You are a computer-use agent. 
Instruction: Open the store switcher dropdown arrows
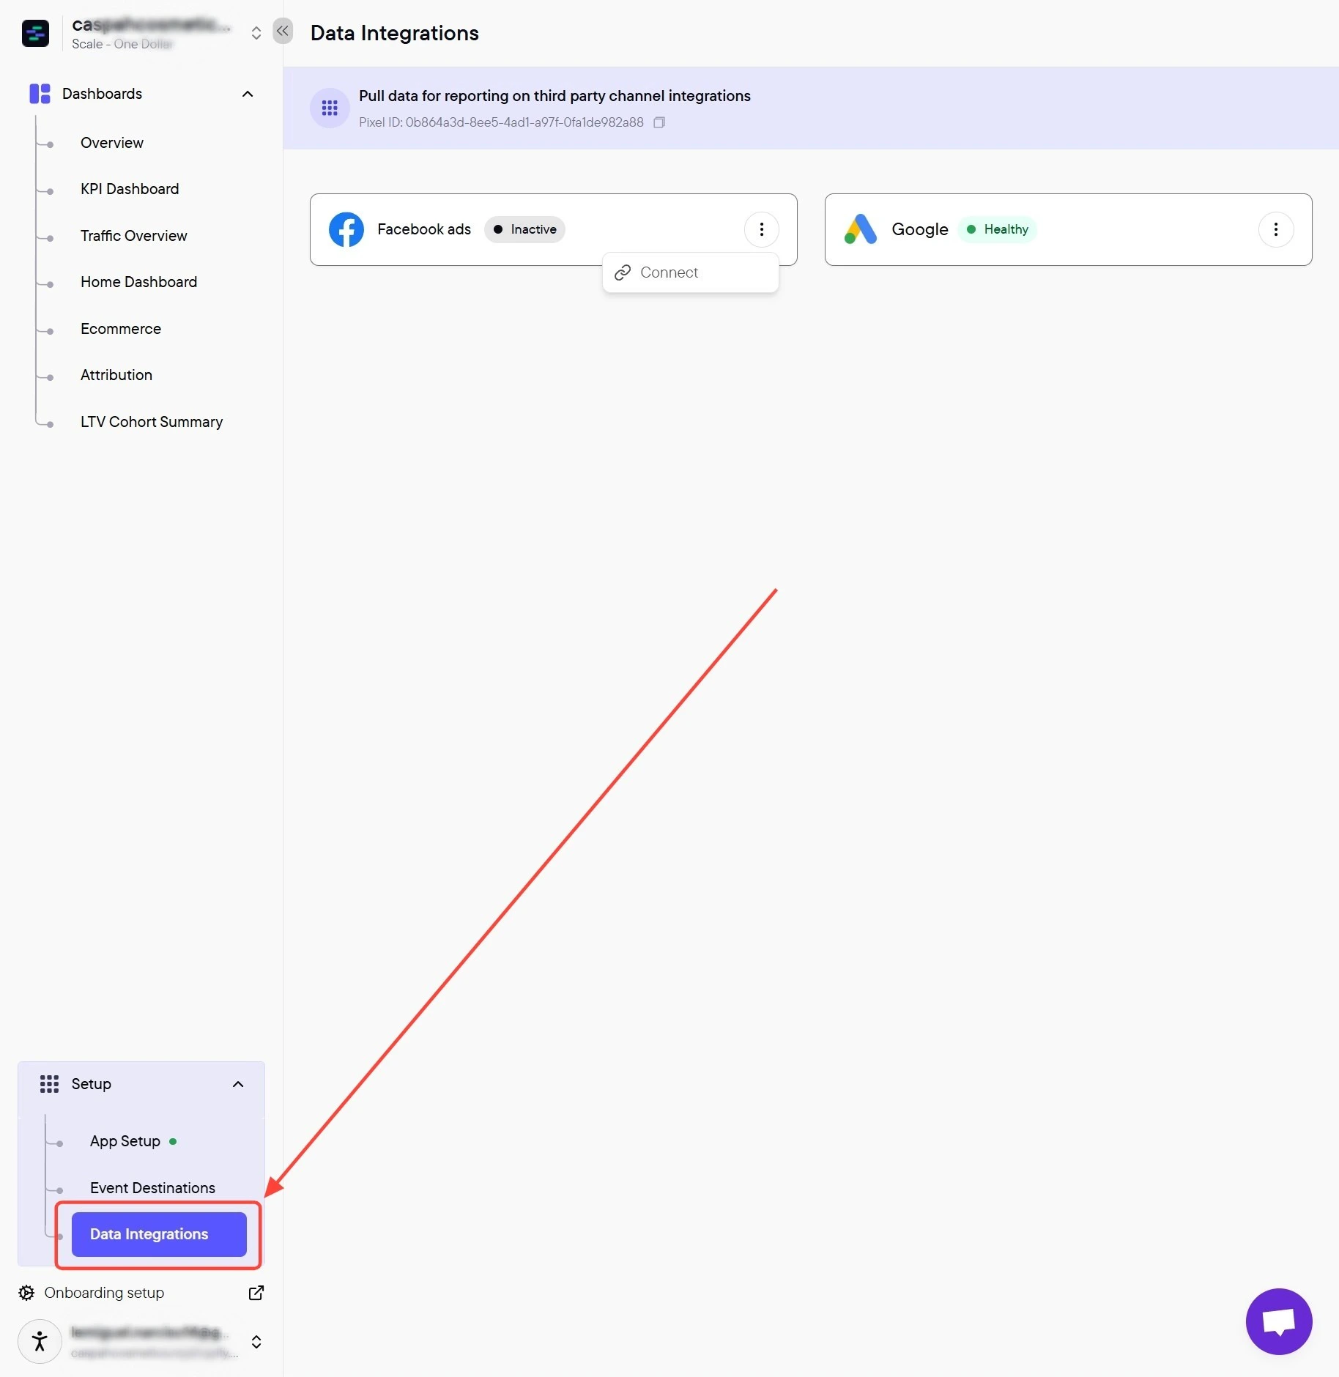pyautogui.click(x=256, y=33)
